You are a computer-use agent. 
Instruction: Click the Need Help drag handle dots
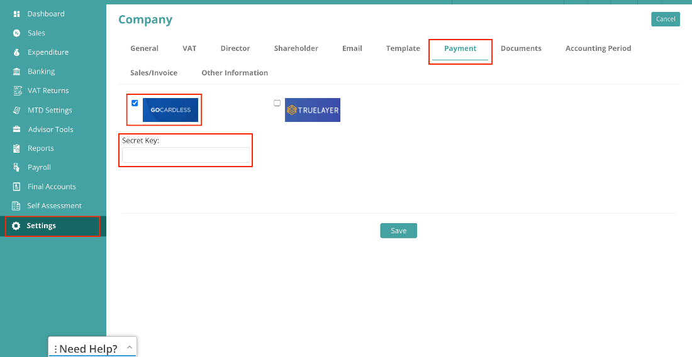coord(55,349)
